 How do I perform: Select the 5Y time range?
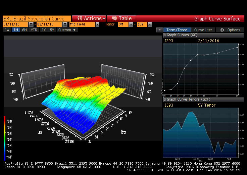[52, 30]
